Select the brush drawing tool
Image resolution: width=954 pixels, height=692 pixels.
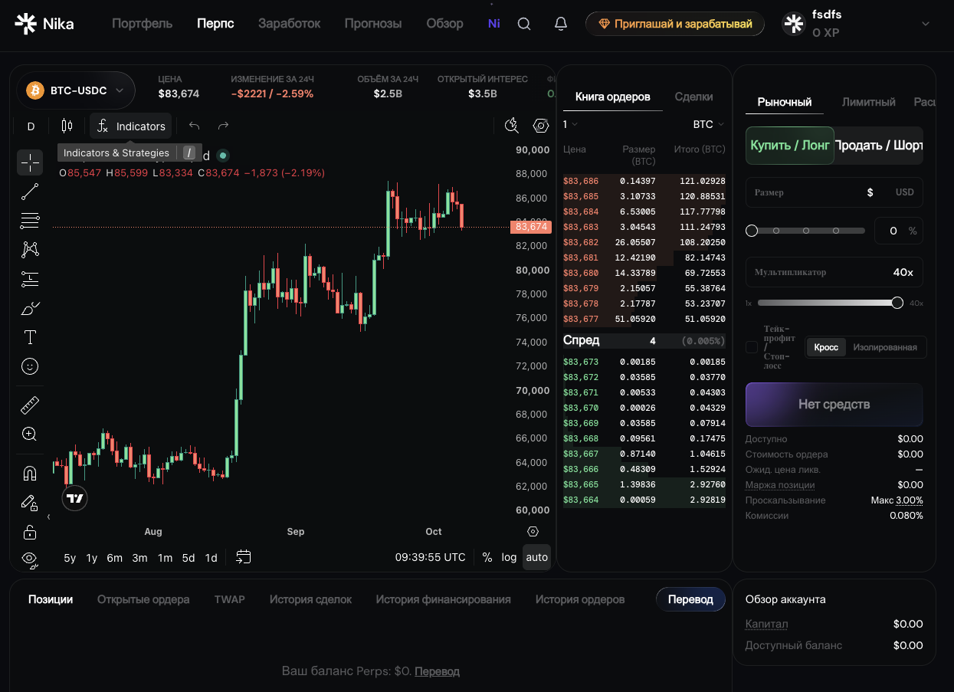[30, 308]
